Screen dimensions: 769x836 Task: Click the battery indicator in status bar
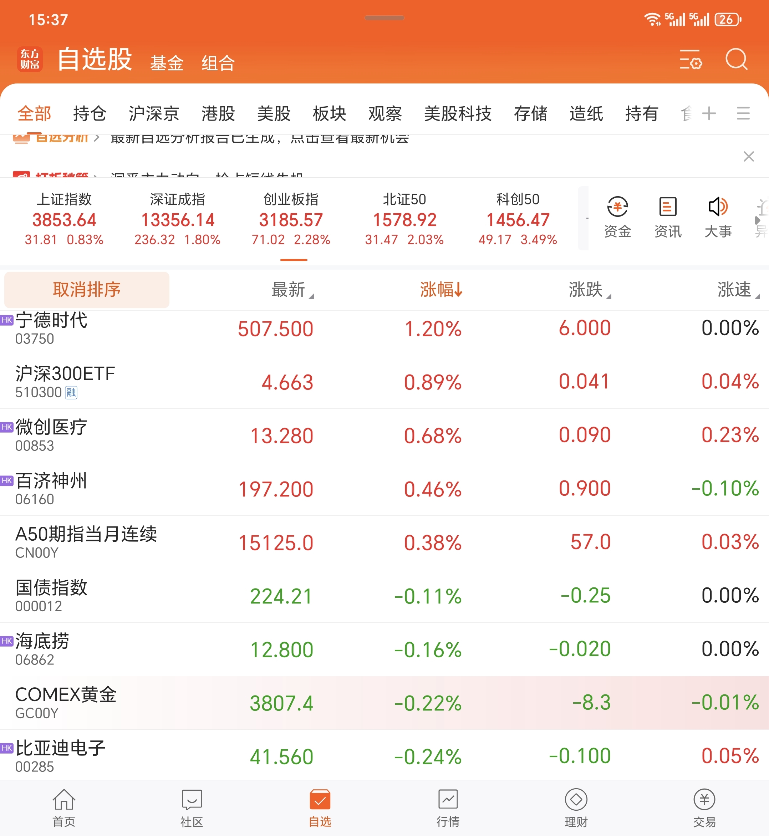click(728, 20)
